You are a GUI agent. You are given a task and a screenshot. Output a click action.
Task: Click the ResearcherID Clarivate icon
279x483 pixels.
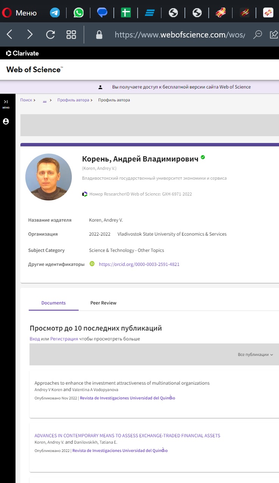[85, 194]
